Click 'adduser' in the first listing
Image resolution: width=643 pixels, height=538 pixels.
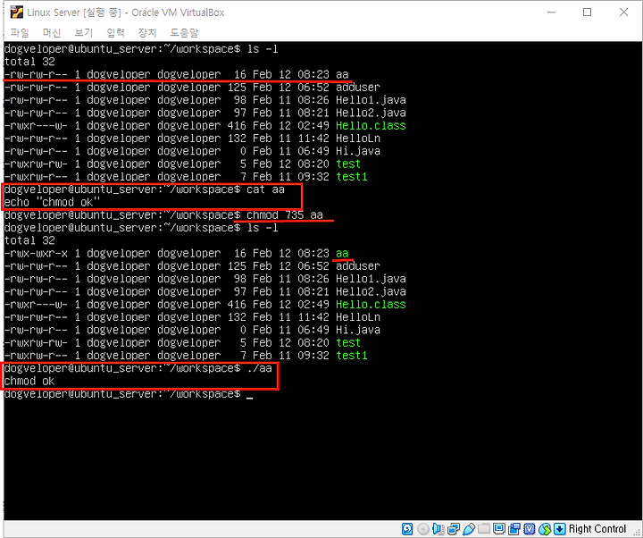(358, 87)
